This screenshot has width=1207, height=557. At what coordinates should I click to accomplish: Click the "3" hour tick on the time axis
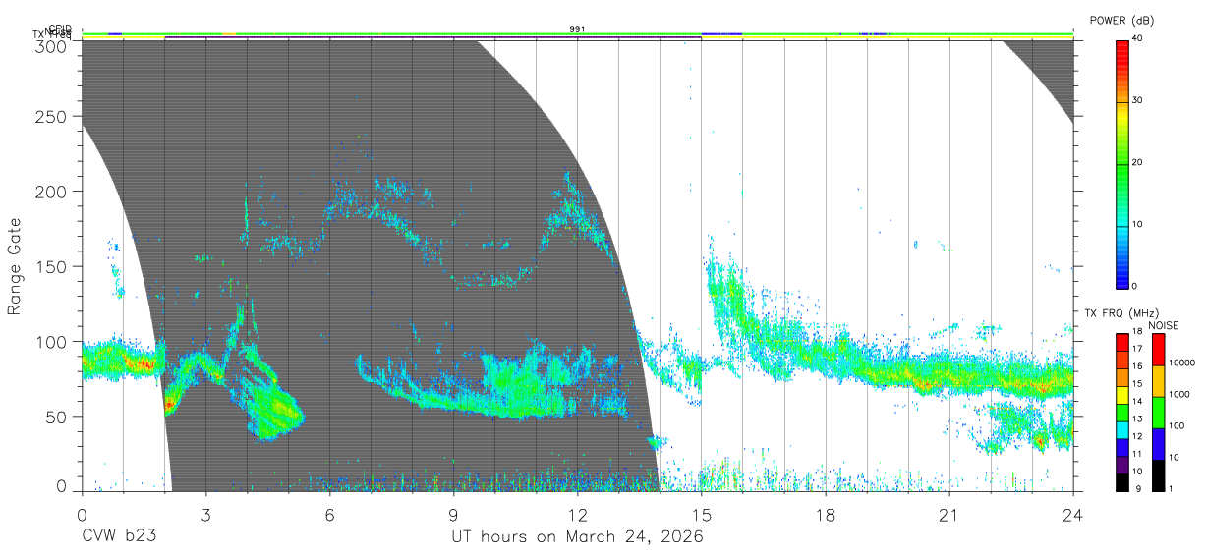pyautogui.click(x=205, y=514)
